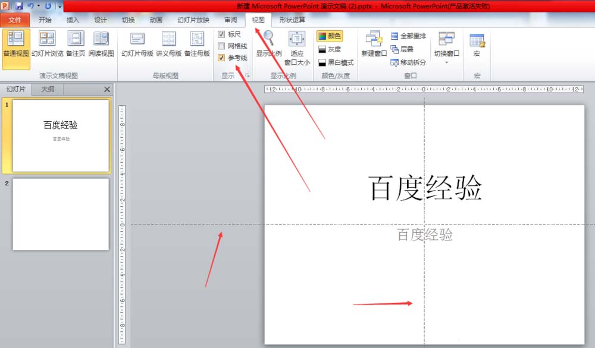Screen dimensions: 595x348
Task: Open the Insert tab (插入)
Action: (x=73, y=20)
